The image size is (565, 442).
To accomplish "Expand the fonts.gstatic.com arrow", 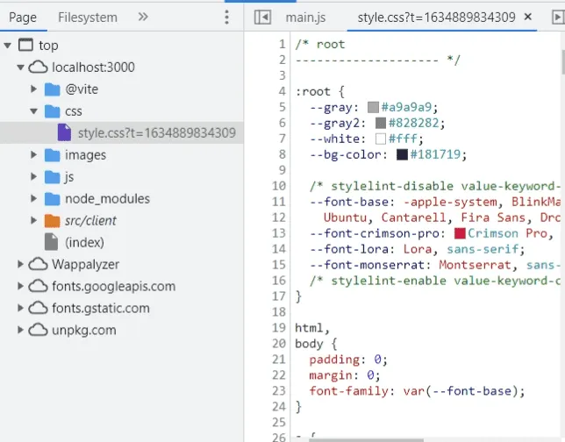I will (20, 309).
